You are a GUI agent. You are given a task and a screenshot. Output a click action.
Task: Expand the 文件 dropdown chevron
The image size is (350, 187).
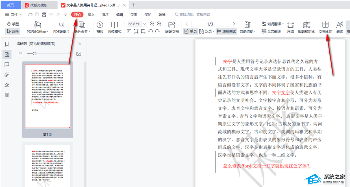pyautogui.click(x=21, y=15)
